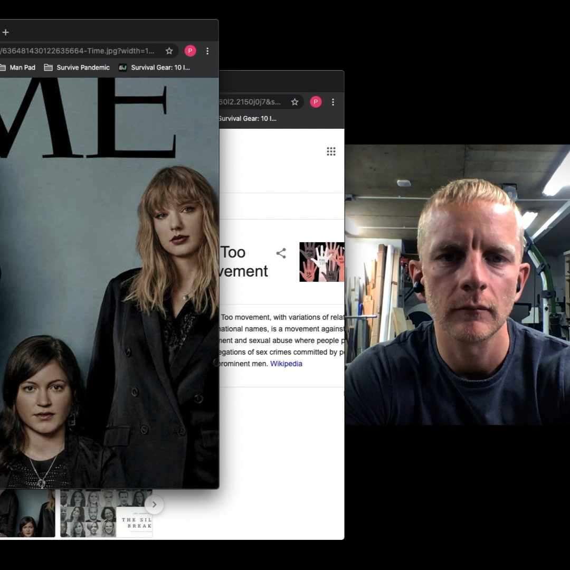Open profile avatar in the Time.jpg window
Viewport: 570px width, 570px height.
click(x=190, y=51)
